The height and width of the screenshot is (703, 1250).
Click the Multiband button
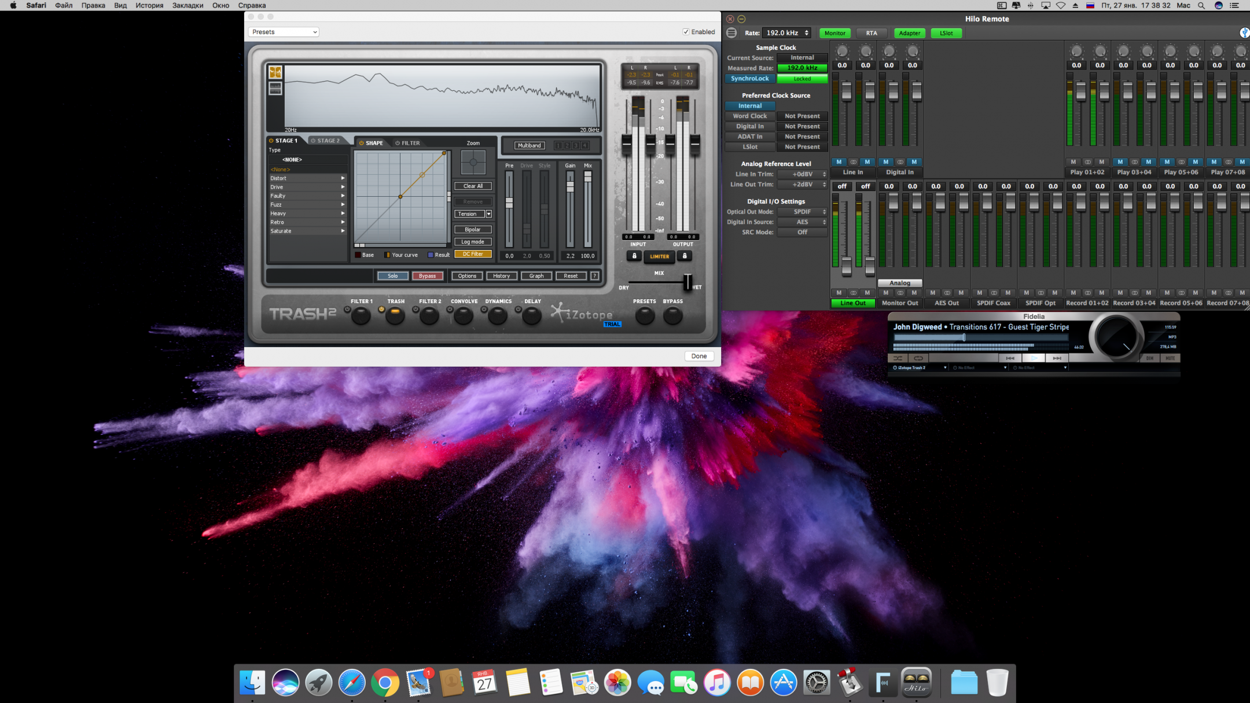pyautogui.click(x=530, y=146)
